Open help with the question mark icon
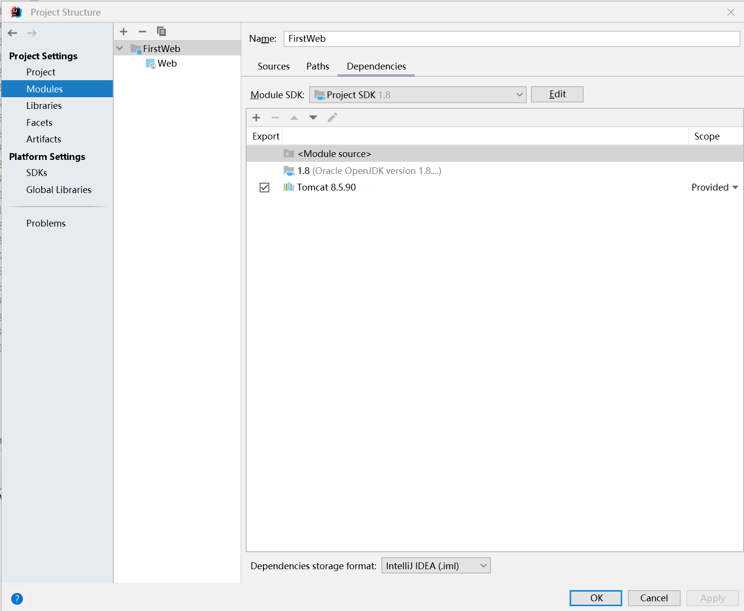Image resolution: width=744 pixels, height=611 pixels. (17, 599)
